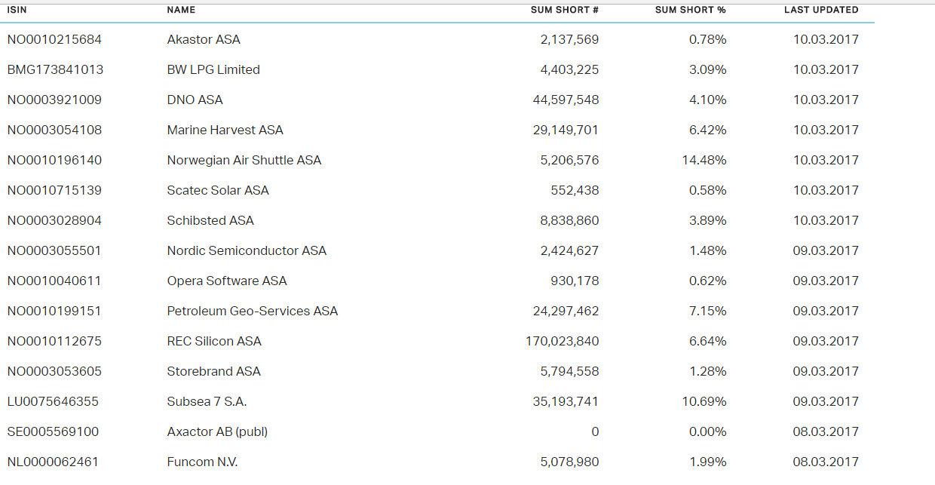This screenshot has height=485, width=935.
Task: Select ISIN code NO0003921009
Action: point(54,100)
